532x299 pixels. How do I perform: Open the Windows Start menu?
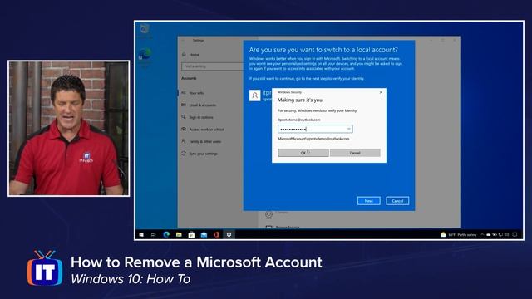[x=141, y=234]
